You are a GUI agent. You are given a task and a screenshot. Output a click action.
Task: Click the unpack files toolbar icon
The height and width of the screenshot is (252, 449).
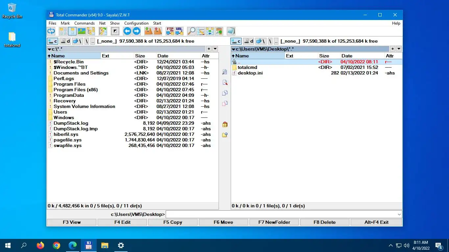[x=158, y=31]
